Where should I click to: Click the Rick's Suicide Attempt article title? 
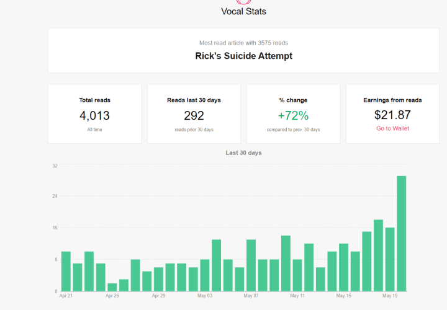(x=244, y=56)
